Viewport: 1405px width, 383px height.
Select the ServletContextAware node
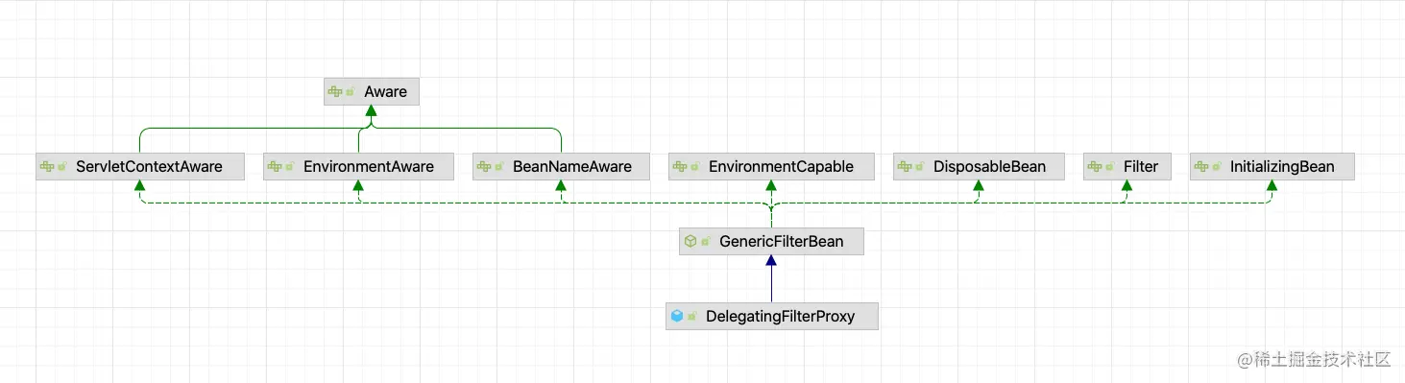click(x=139, y=167)
